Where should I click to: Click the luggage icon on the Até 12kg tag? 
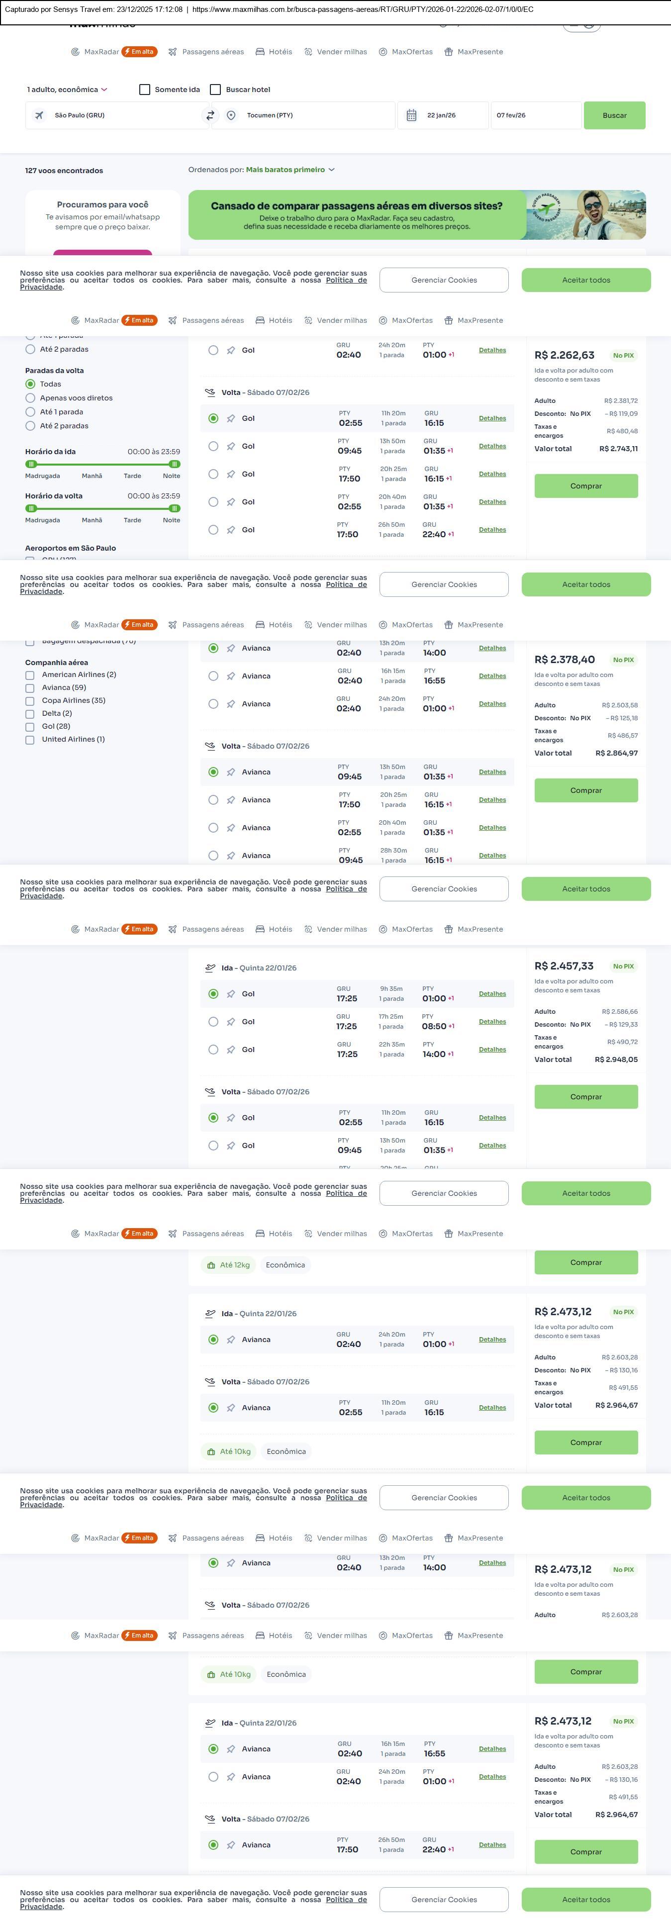tap(211, 1265)
